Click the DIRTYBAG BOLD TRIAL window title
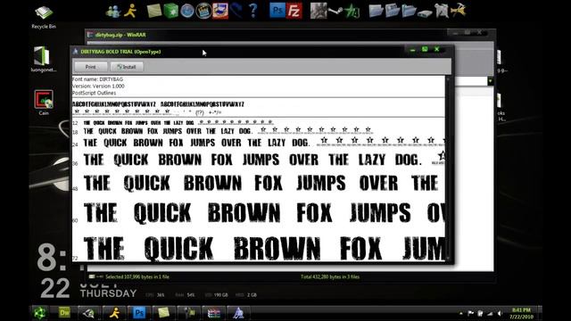 click(x=120, y=52)
